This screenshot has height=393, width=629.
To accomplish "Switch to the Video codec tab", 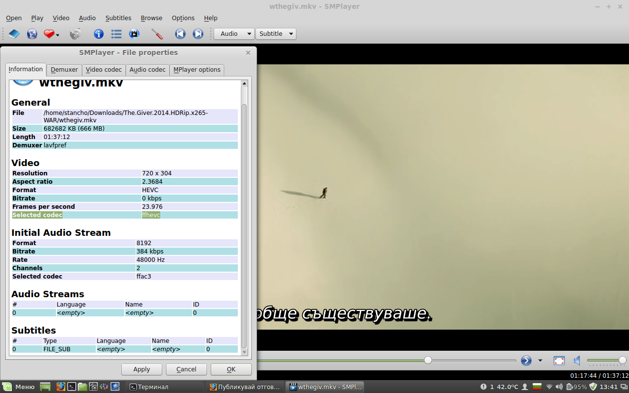I will pos(104,70).
